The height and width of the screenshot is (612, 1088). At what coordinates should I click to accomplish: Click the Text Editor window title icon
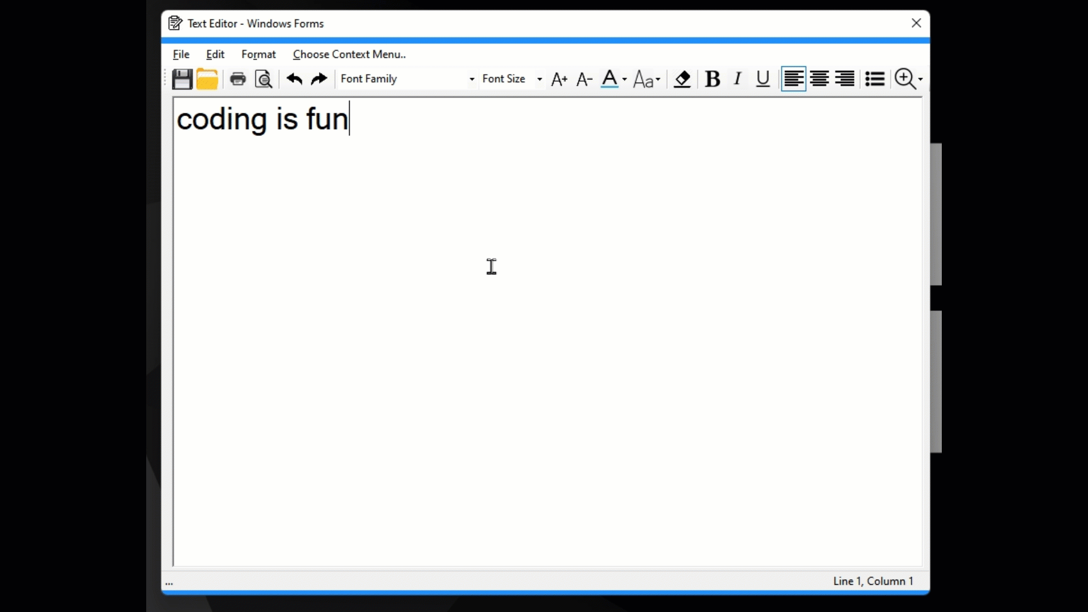175,23
